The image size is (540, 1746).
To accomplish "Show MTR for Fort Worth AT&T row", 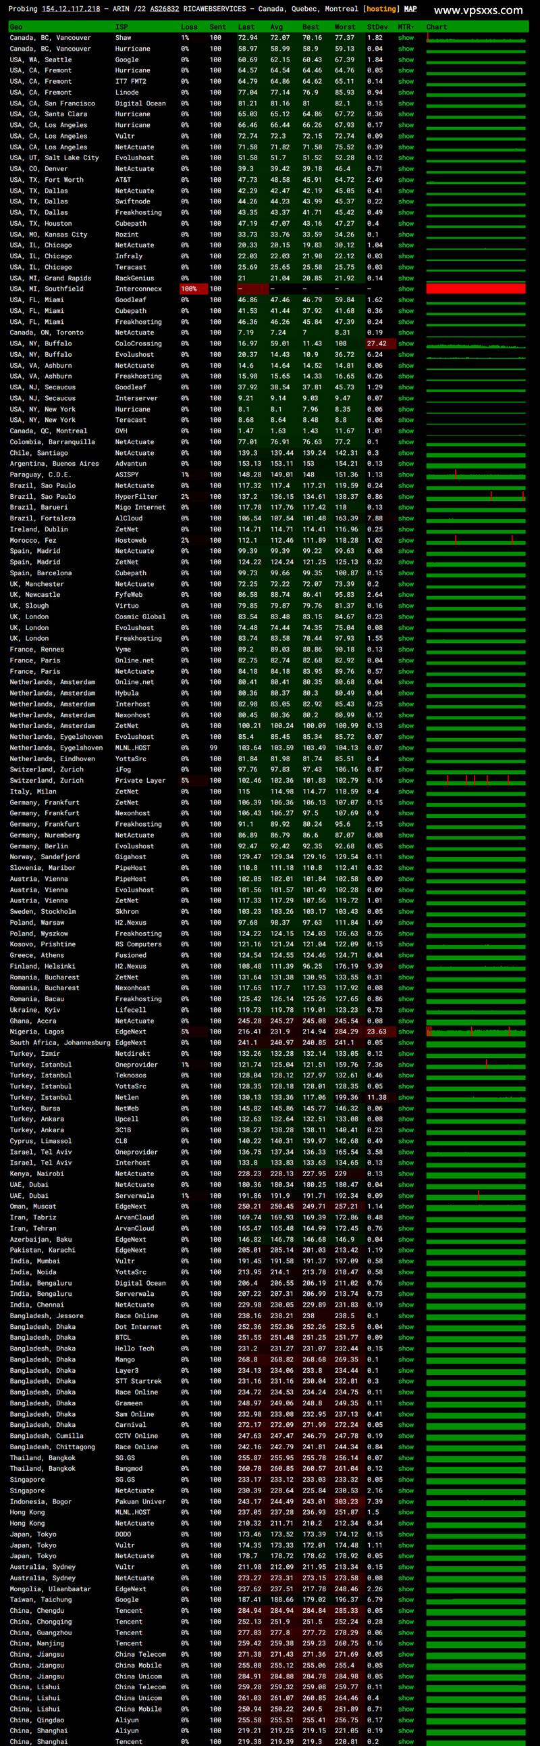I will (406, 180).
